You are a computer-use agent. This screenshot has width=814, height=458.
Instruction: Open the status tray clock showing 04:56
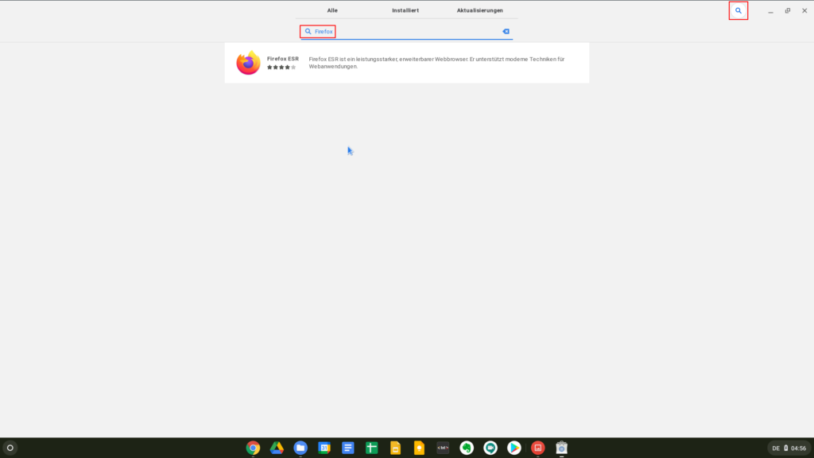tap(798, 448)
